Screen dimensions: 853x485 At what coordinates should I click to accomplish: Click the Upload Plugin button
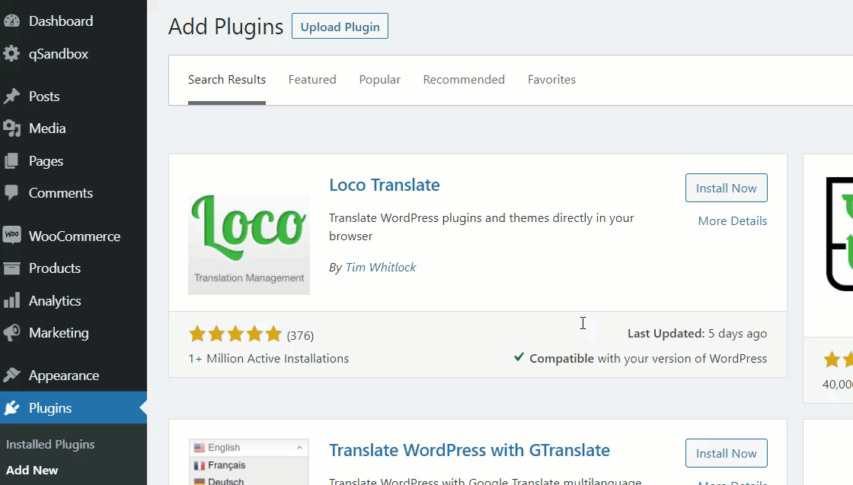tap(340, 27)
